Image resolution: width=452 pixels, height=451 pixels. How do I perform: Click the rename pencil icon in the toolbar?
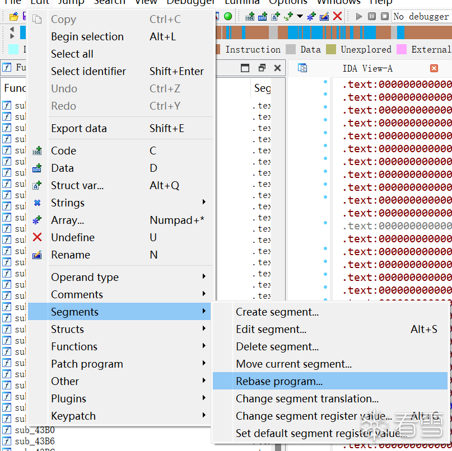click(324, 16)
